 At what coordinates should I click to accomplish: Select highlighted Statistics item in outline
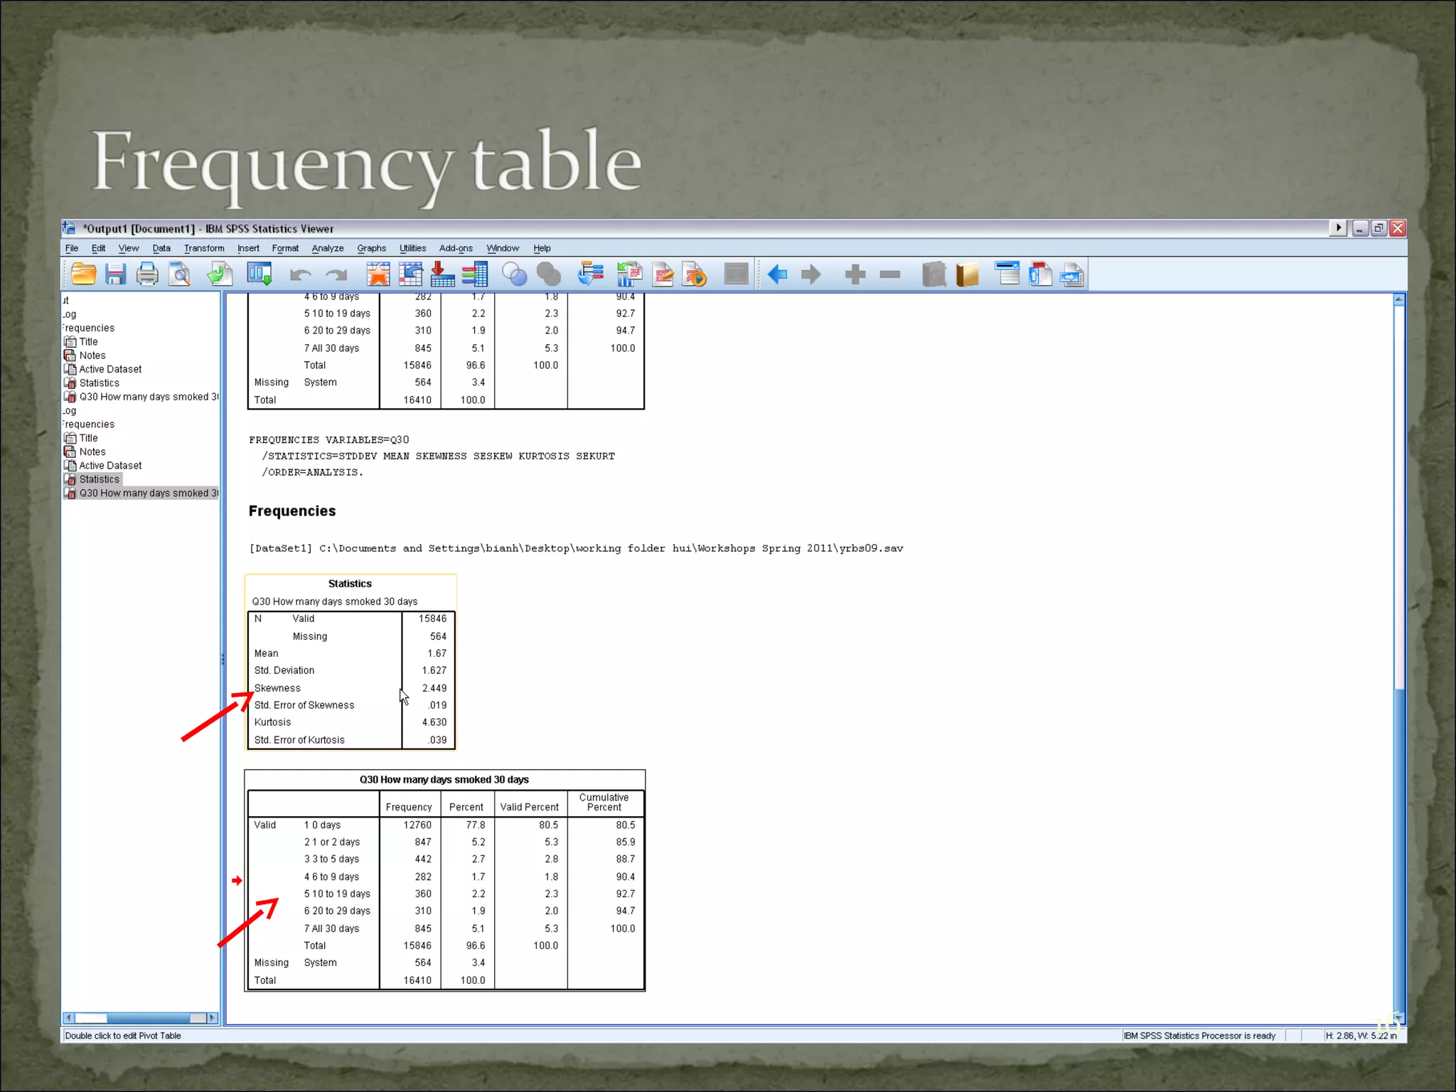coord(99,479)
